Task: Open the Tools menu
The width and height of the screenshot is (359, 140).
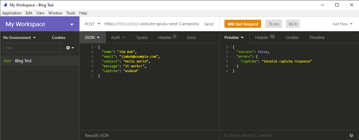Action: click(x=70, y=13)
